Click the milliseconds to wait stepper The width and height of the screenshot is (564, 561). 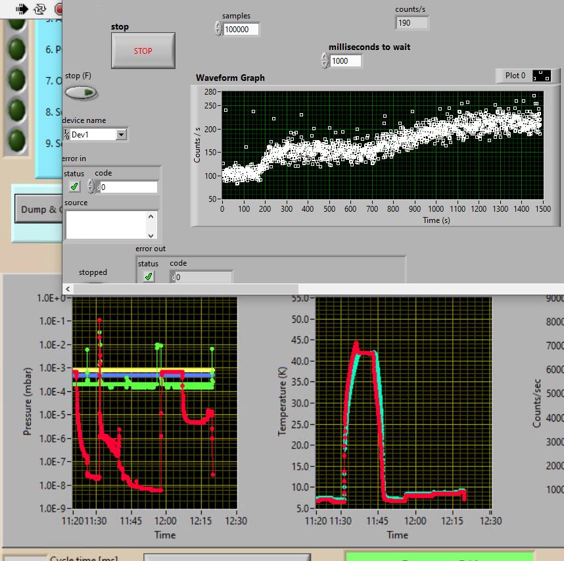tap(325, 61)
